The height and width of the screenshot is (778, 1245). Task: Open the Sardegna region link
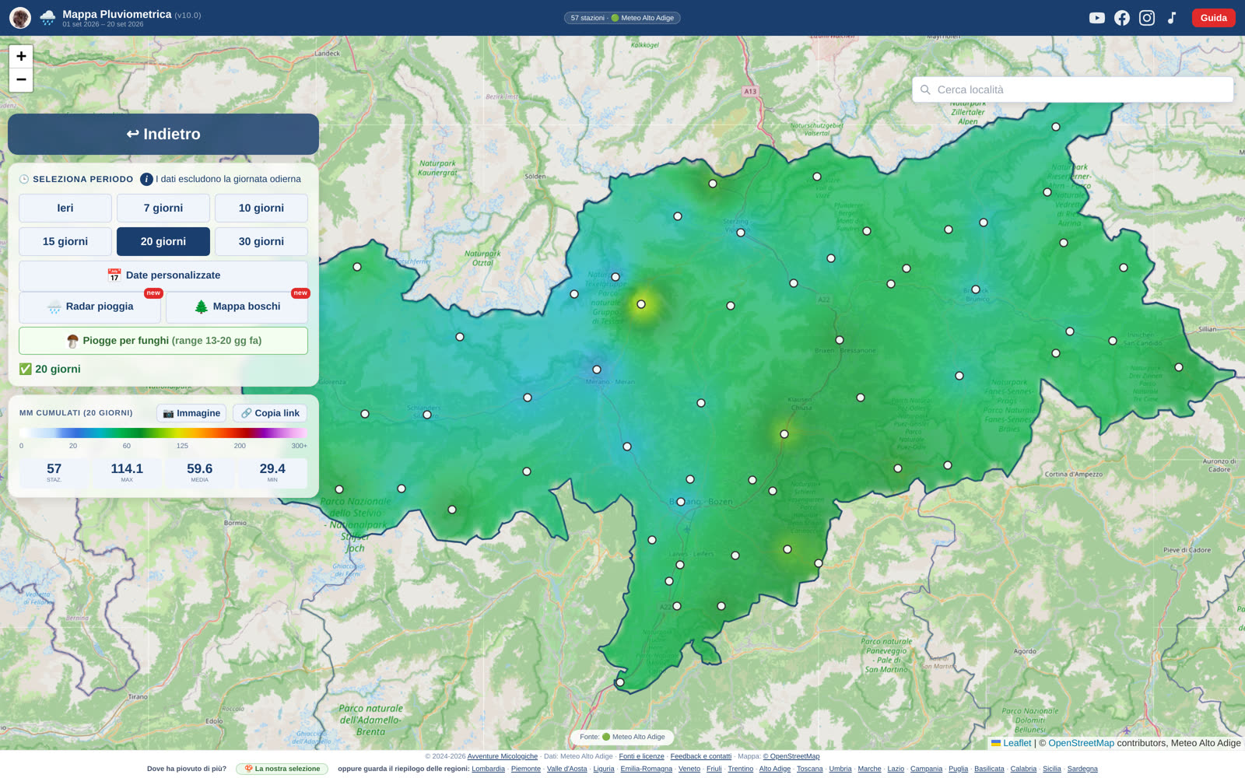1082,769
